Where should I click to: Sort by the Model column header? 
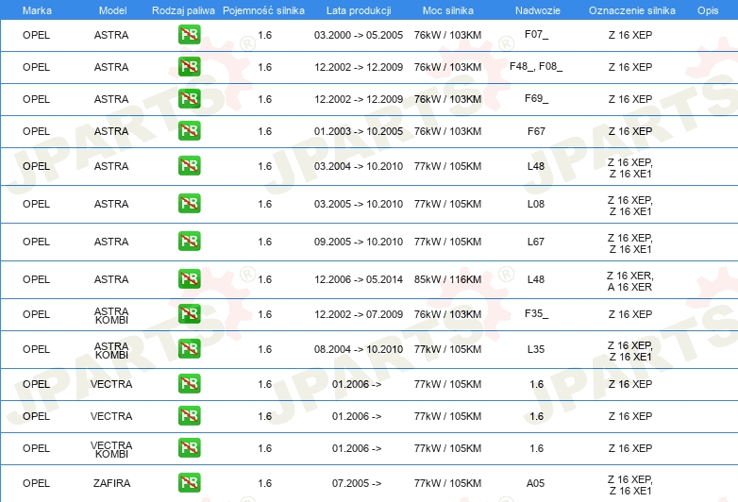[112, 10]
